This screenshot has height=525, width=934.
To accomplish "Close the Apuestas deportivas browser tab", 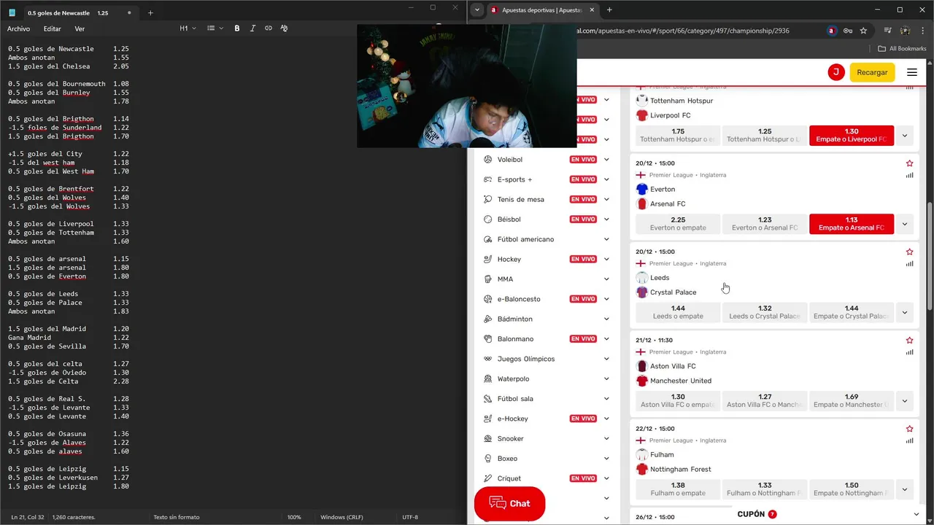I will (591, 10).
